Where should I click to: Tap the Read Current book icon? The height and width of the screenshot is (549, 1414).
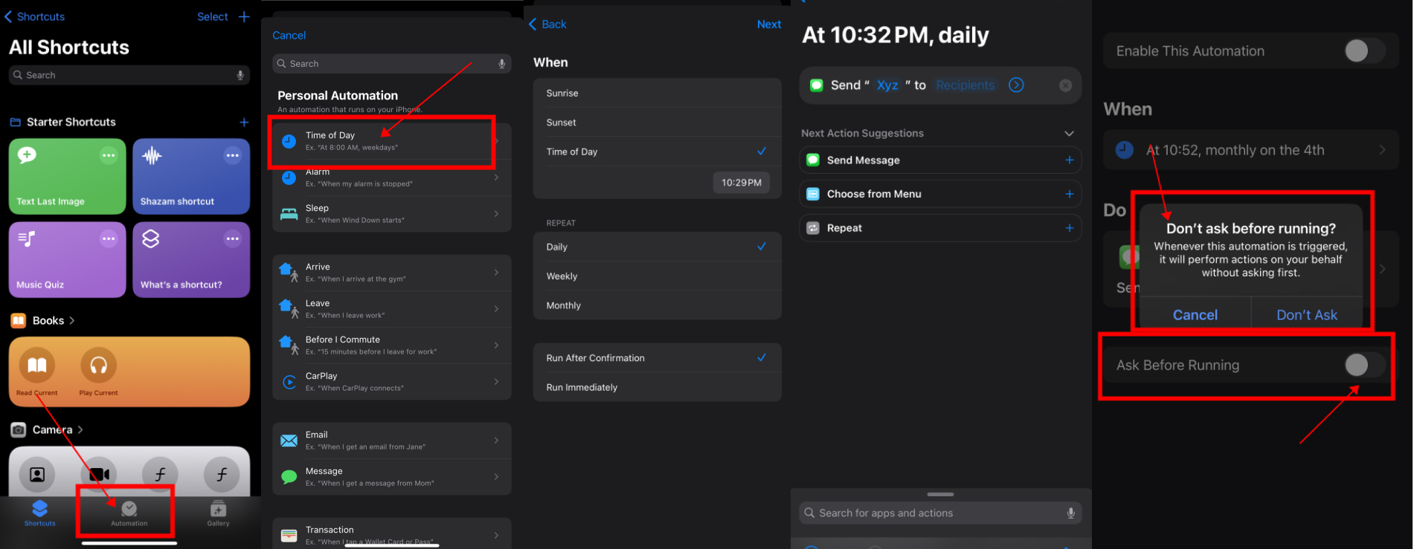coord(37,365)
